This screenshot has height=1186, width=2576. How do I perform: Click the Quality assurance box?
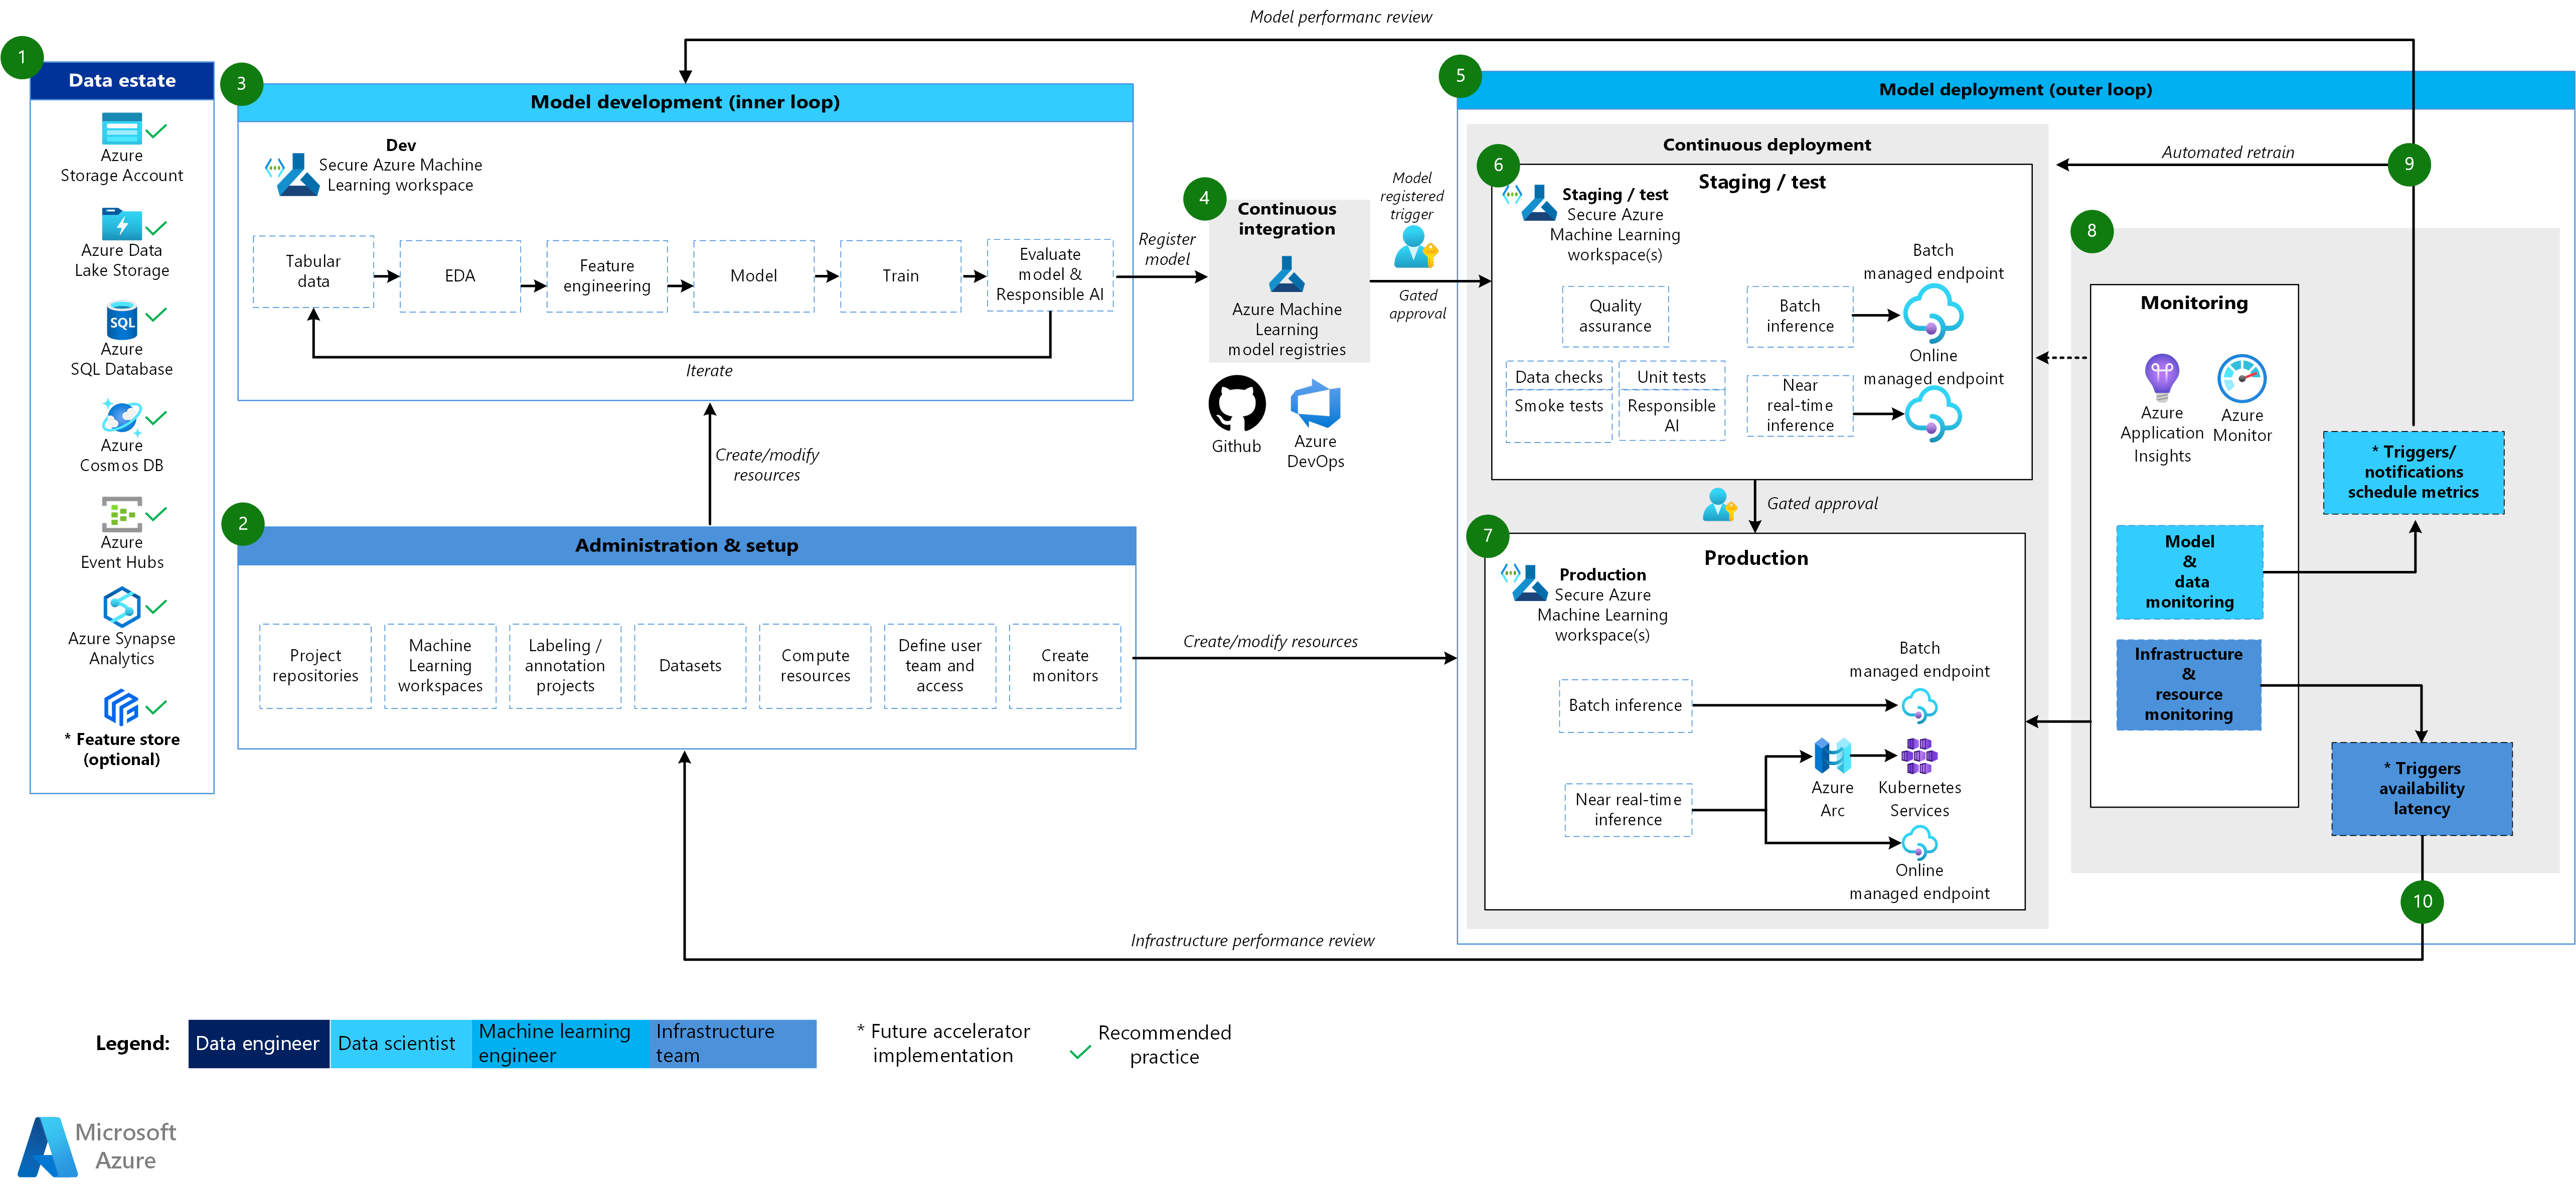pos(1615,316)
